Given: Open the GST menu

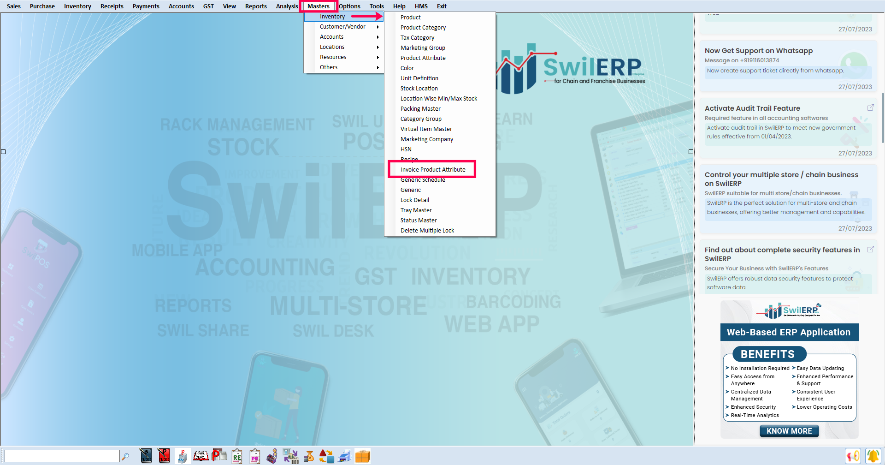Looking at the screenshot, I should point(209,6).
